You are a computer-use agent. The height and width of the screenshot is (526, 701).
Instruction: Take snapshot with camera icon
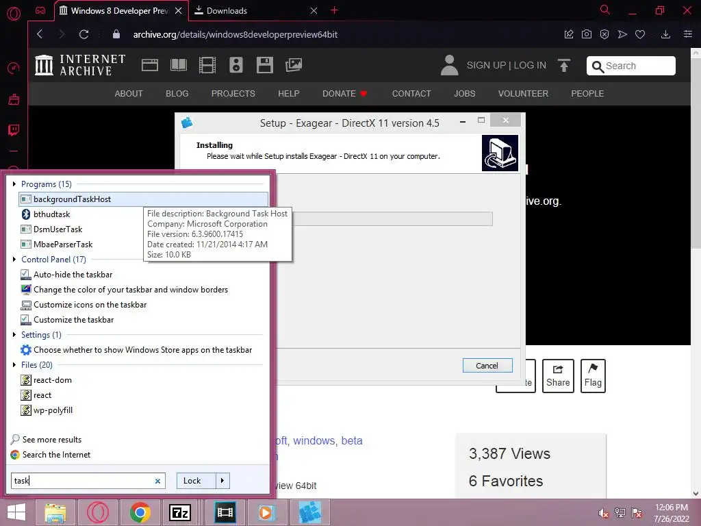pos(587,34)
